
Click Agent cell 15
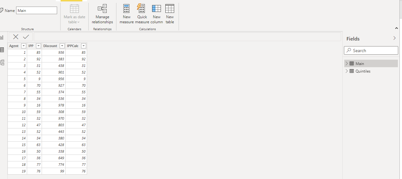point(17,145)
